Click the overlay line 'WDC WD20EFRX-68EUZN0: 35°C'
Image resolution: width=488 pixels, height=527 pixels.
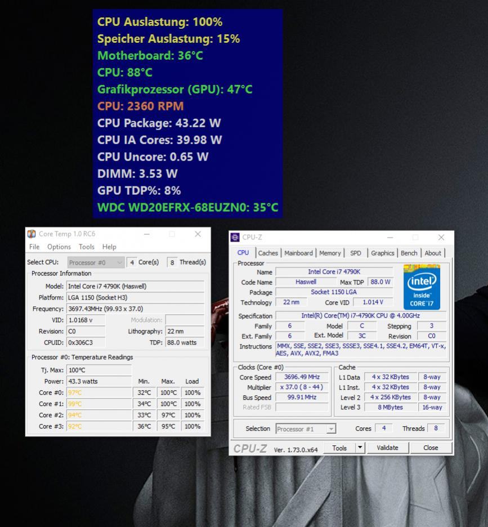click(188, 207)
